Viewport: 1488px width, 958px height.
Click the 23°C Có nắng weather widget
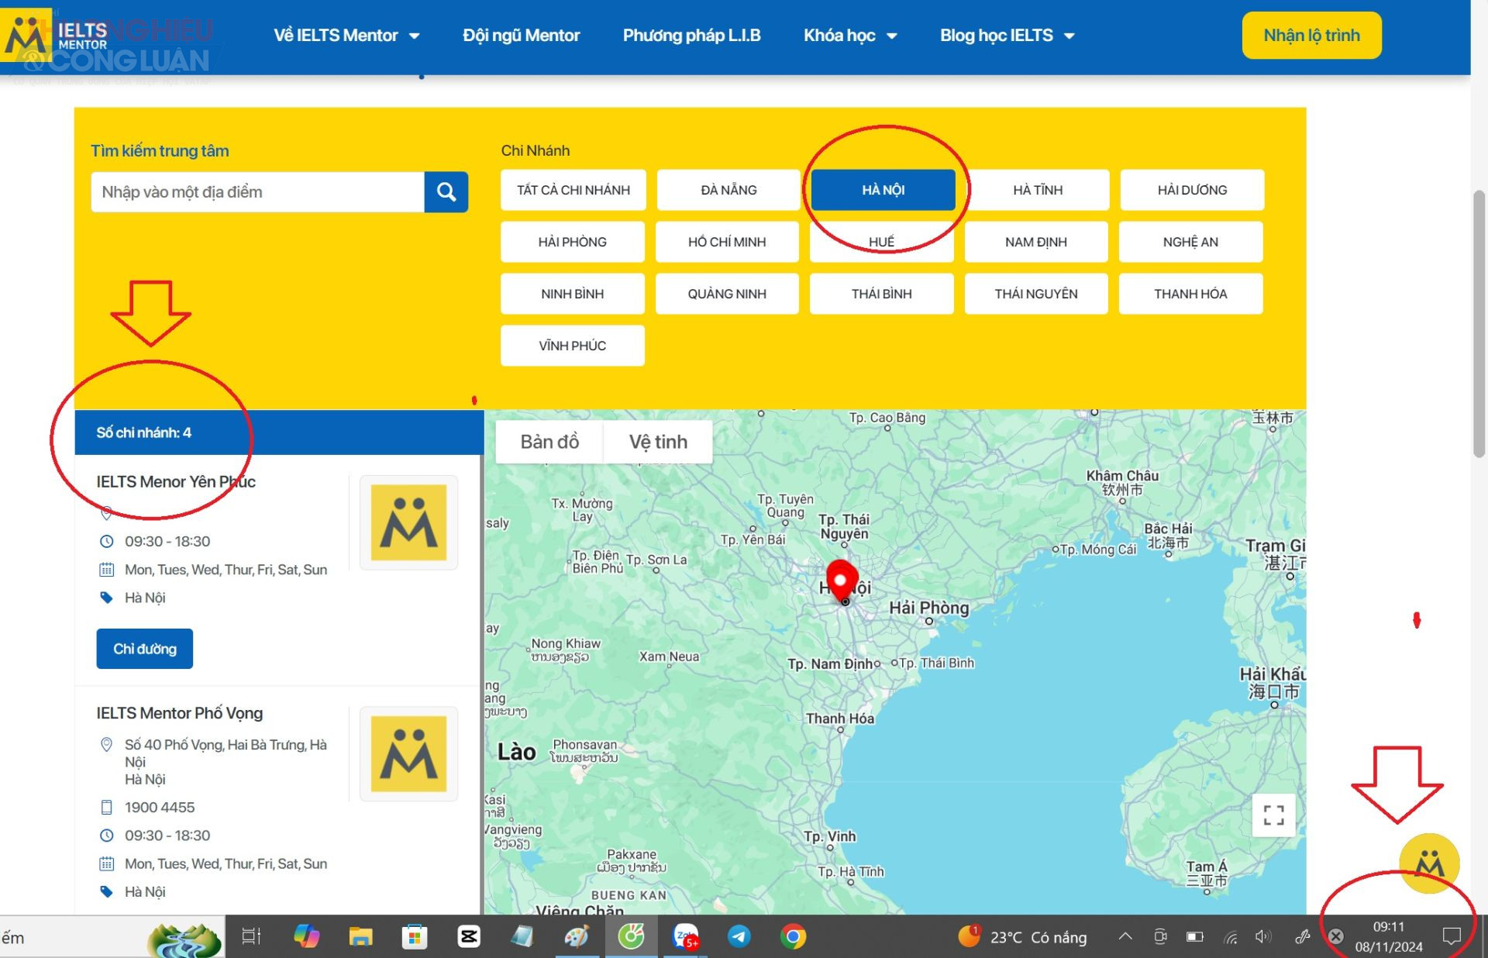(1023, 937)
